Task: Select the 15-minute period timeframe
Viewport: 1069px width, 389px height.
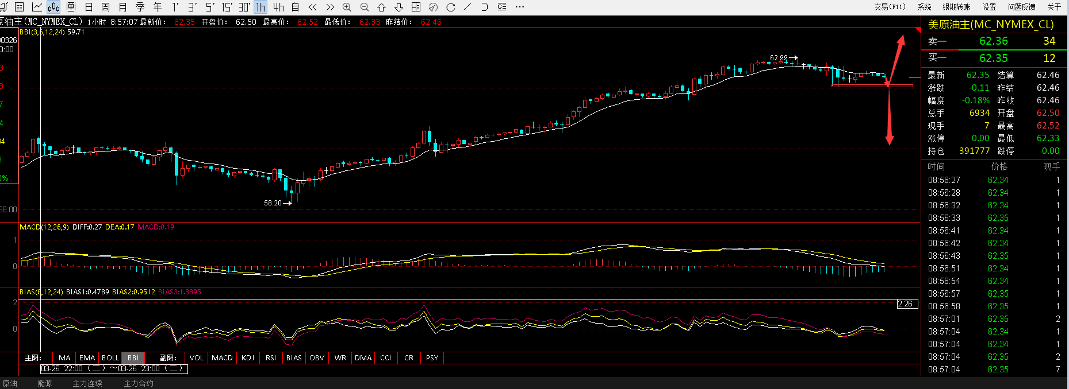Action: pos(227,7)
